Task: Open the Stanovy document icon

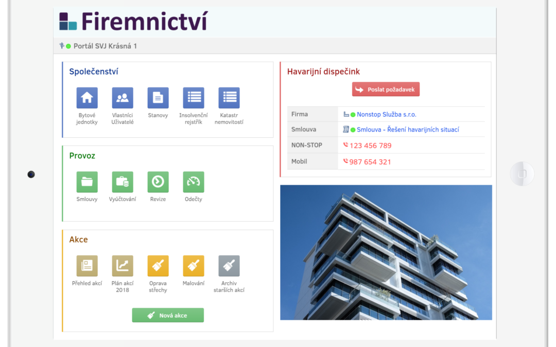Action: [x=158, y=98]
